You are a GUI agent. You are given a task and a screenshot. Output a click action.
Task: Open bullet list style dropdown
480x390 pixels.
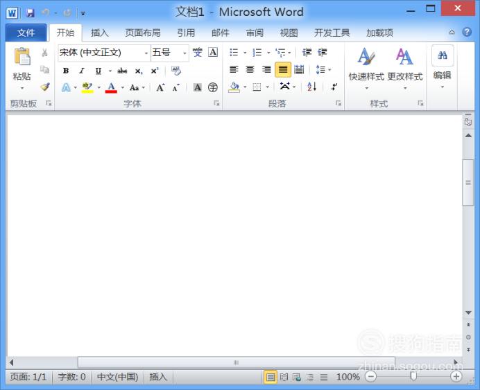pyautogui.click(x=245, y=53)
